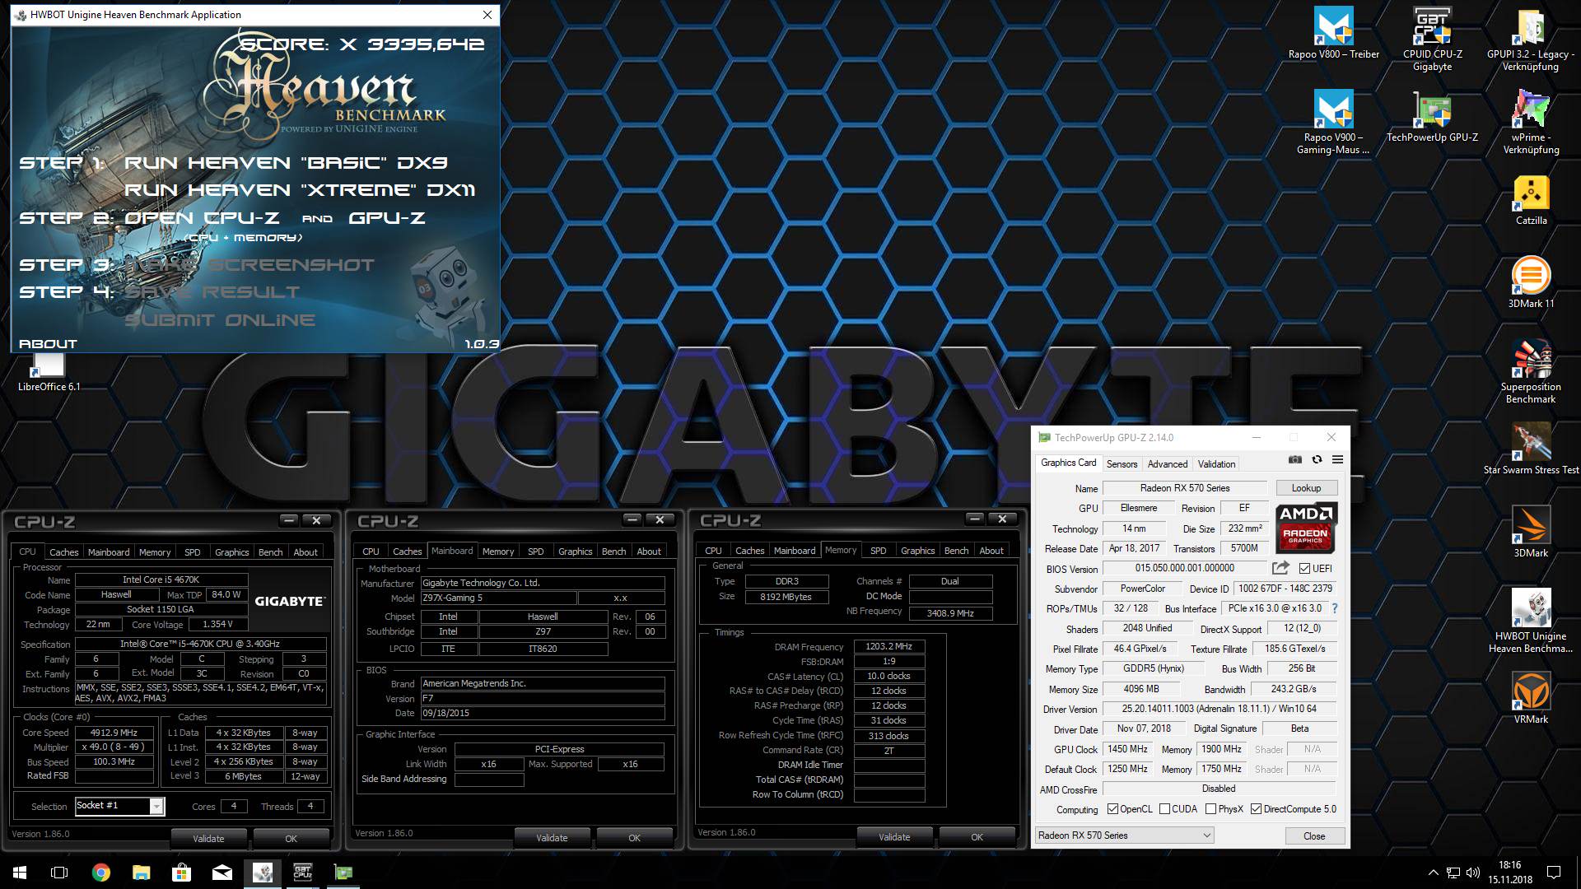The height and width of the screenshot is (889, 1581).
Task: Click GPU-Z screenshot camera icon
Action: click(x=1295, y=459)
